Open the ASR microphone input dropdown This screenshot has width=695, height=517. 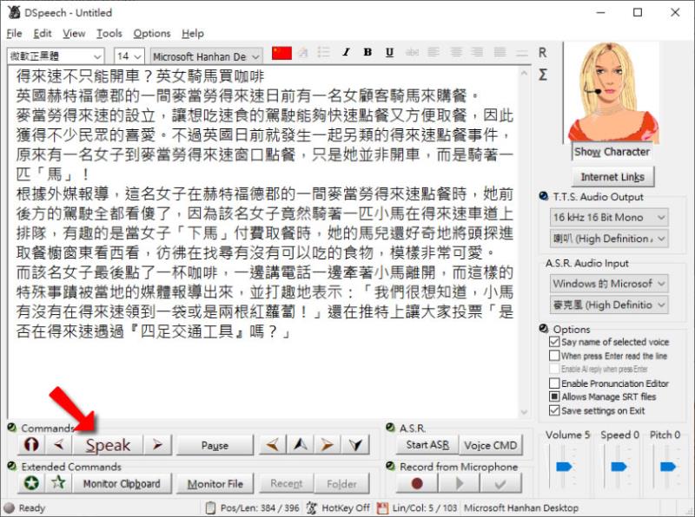pos(609,304)
